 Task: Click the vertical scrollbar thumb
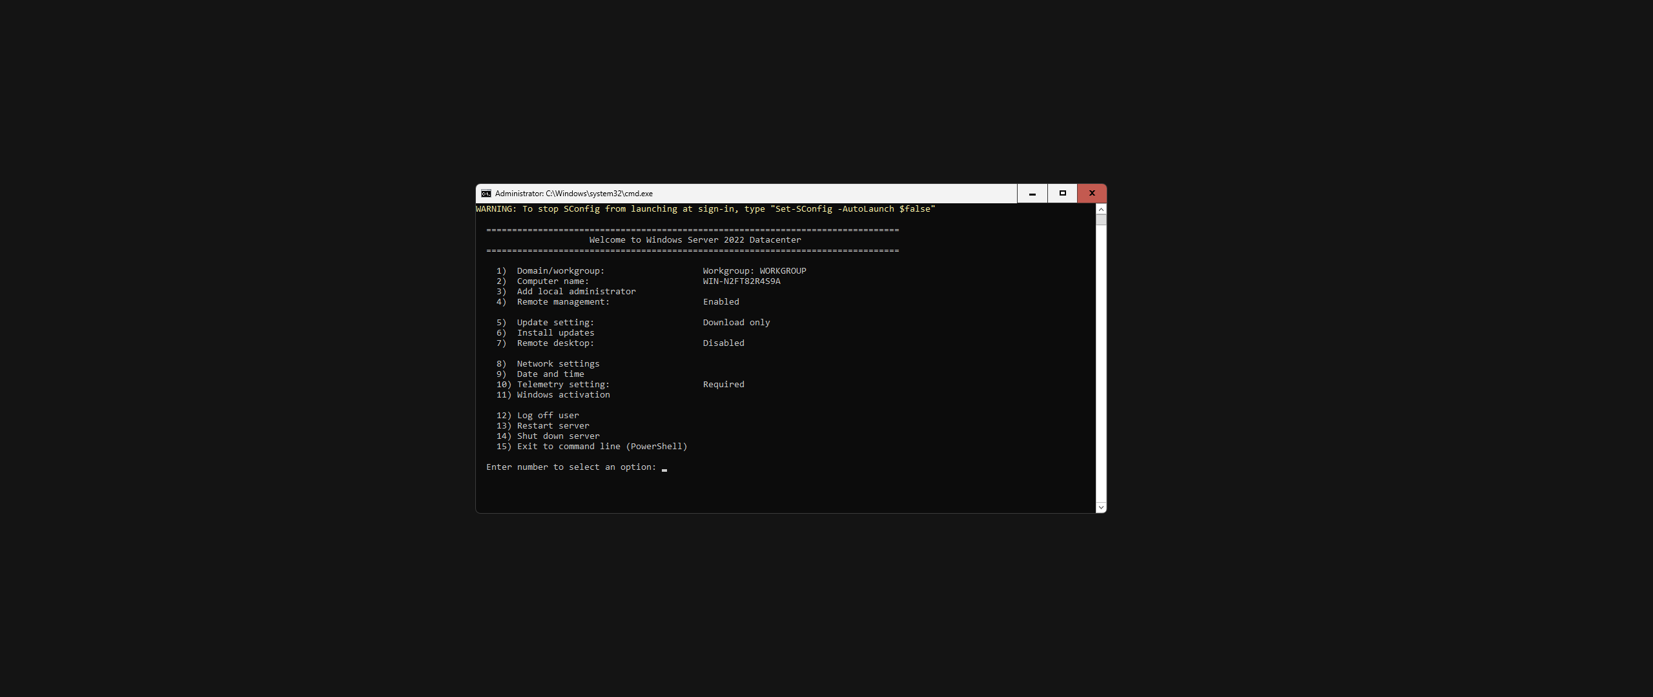coord(1101,219)
